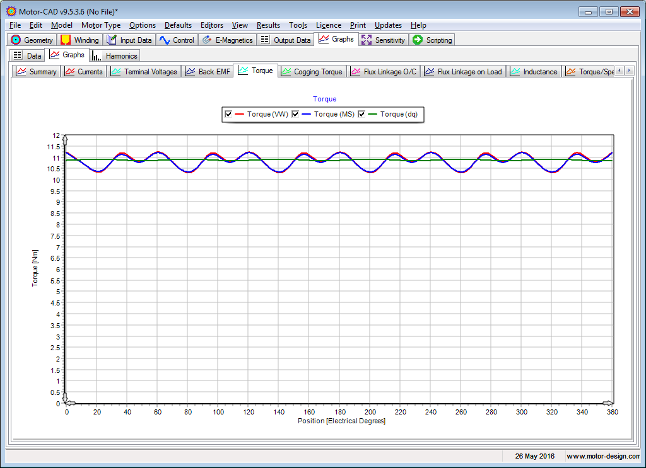Image resolution: width=646 pixels, height=468 pixels.
Task: Open the Updates menu
Action: point(388,25)
